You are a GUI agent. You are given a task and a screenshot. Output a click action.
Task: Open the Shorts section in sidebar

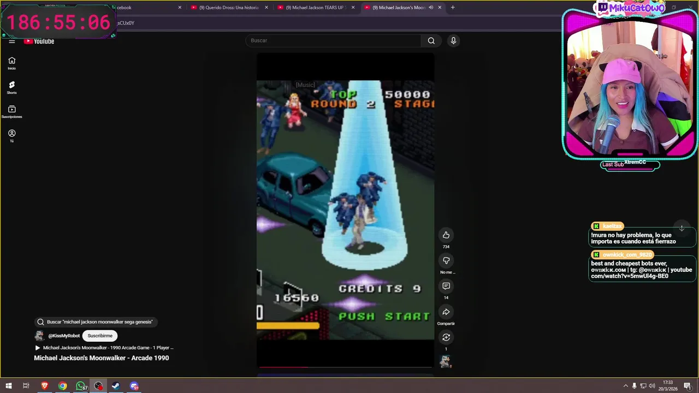tap(11, 87)
